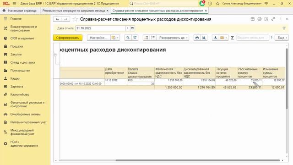Open notifications bell with red badge
This screenshot has width=293, height=165.
(202, 3)
